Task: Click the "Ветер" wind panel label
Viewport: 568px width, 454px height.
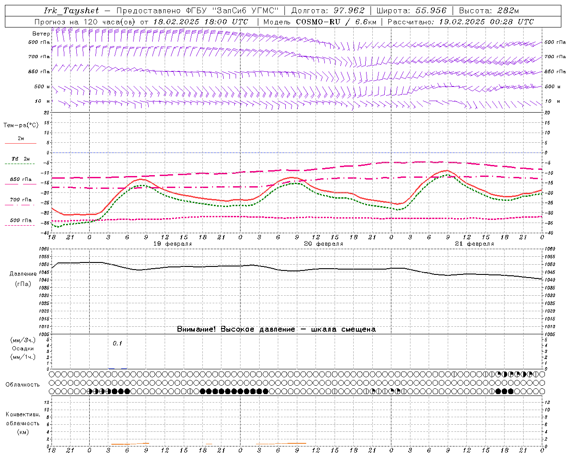Action: click(41, 34)
